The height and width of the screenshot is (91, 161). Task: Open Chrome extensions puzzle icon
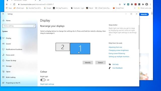[x=143, y=4]
